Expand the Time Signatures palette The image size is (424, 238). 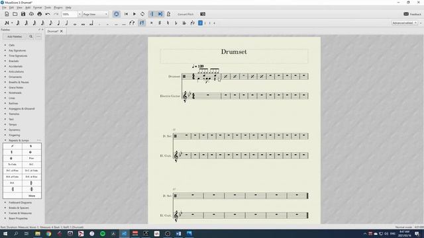point(5,56)
